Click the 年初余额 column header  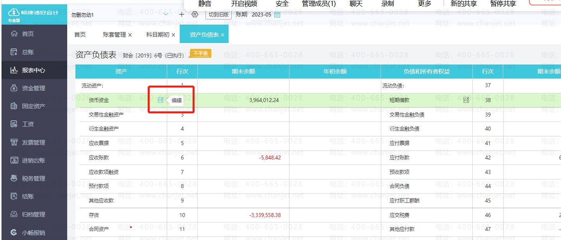[x=335, y=72]
